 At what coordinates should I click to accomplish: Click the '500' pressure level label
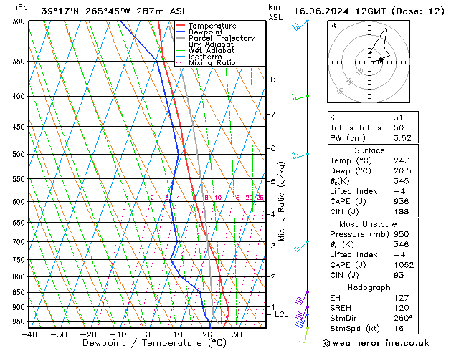point(19,154)
